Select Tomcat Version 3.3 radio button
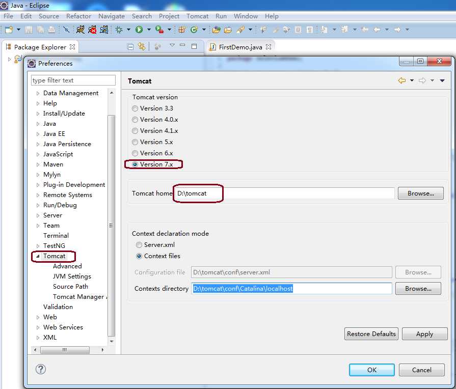Viewport: 456px width, 389px height. coord(135,108)
